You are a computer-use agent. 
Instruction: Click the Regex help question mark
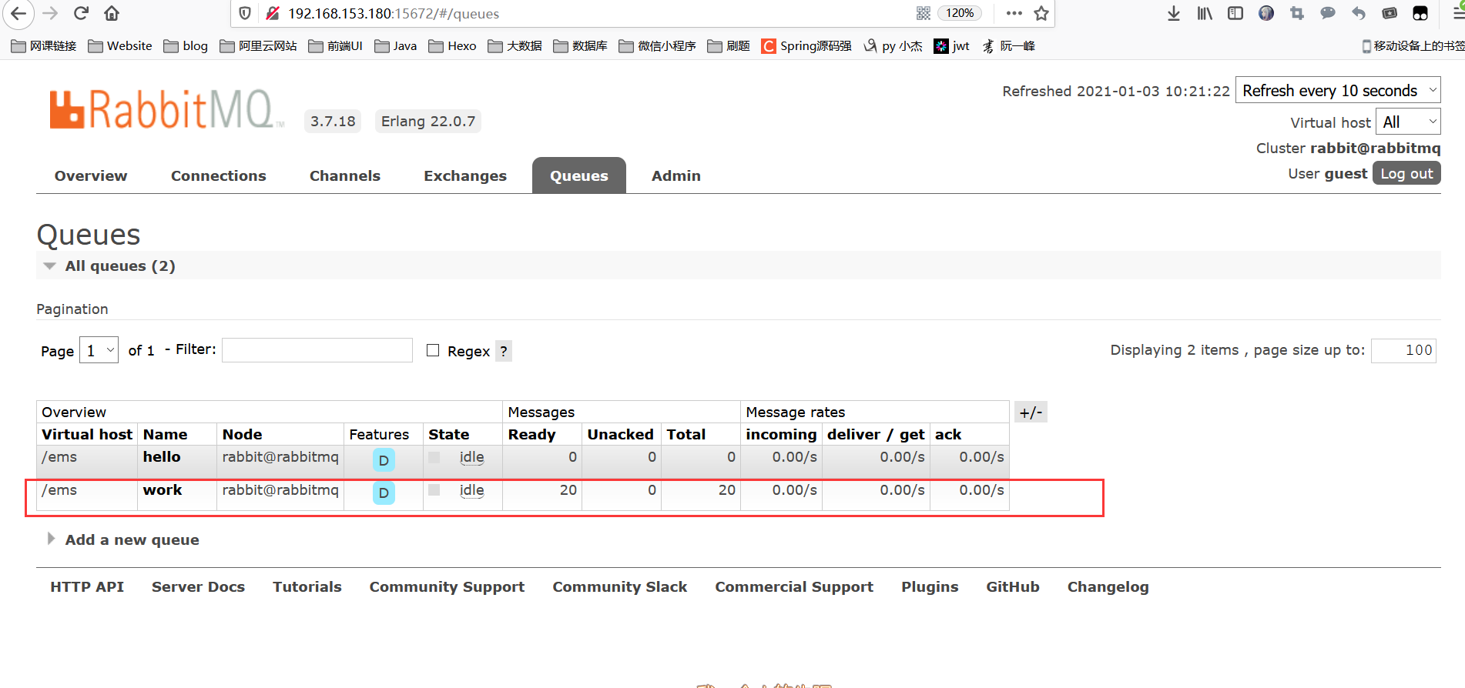(x=504, y=351)
